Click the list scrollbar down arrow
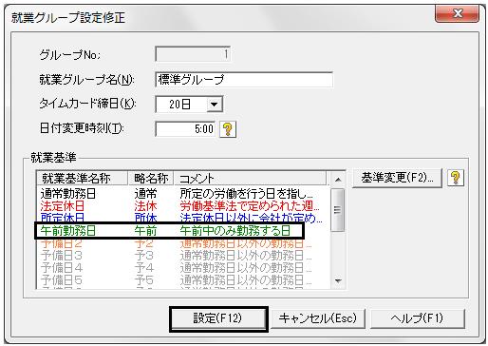Image resolution: width=488 pixels, height=346 pixels. [338, 280]
